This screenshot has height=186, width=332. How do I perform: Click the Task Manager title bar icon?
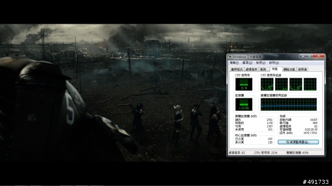point(230,57)
